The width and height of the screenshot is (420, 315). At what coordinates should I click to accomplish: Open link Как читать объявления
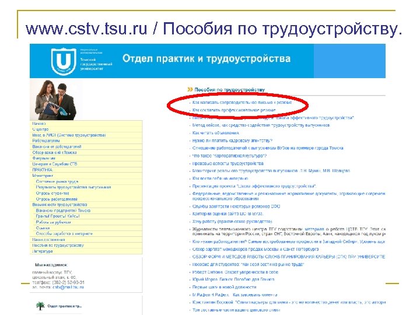(216, 132)
